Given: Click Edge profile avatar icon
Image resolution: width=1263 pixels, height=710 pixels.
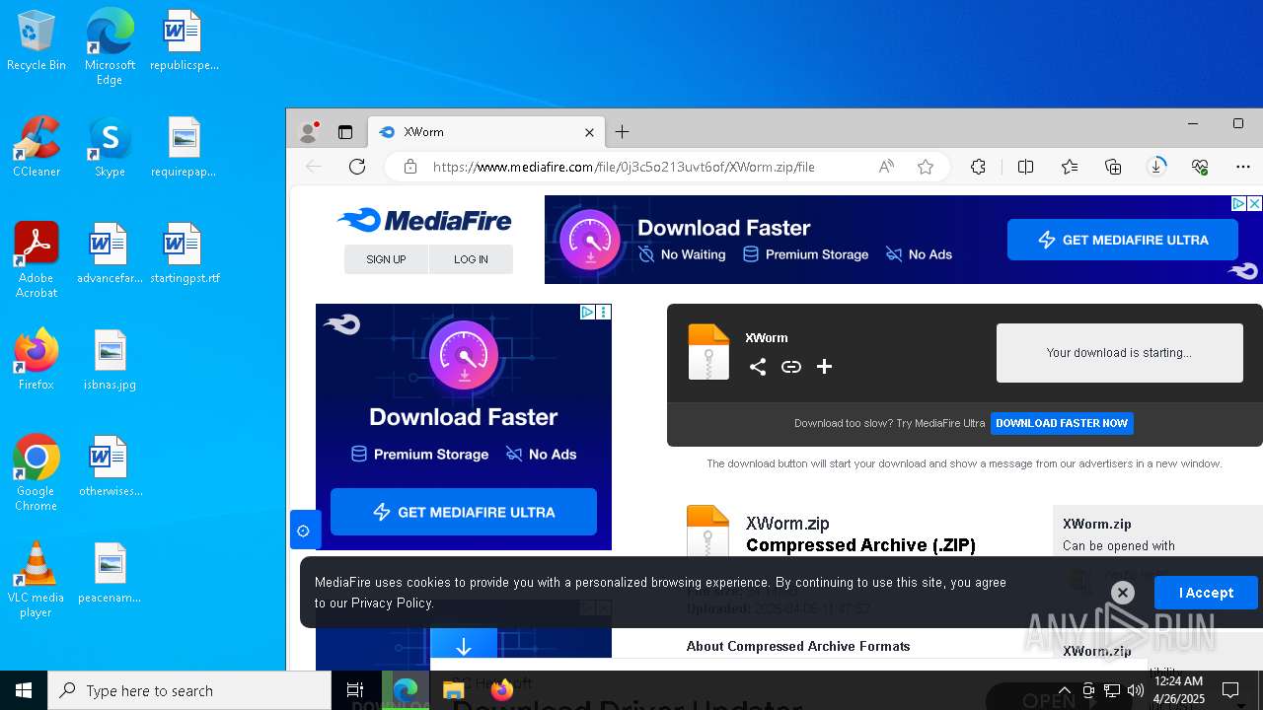Looking at the screenshot, I should pyautogui.click(x=309, y=132).
